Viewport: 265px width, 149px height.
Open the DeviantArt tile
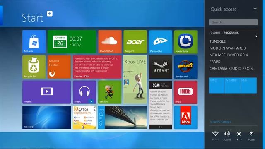160,42
